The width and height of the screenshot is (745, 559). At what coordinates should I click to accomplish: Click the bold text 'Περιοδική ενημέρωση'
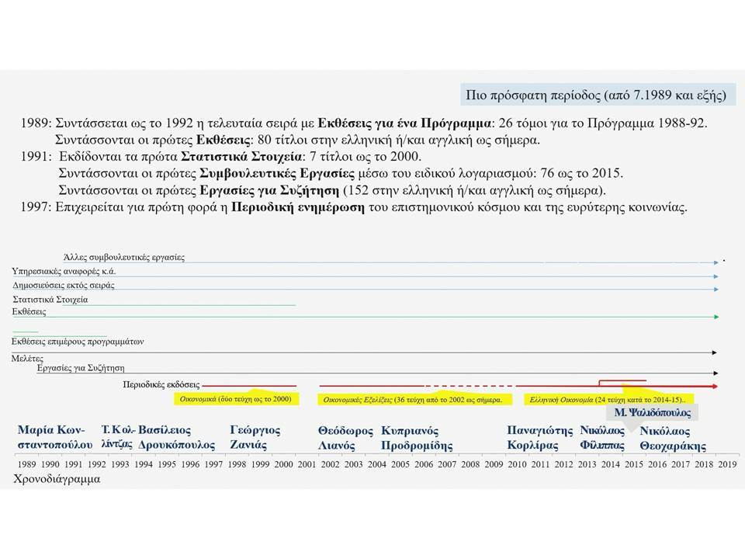(x=298, y=208)
